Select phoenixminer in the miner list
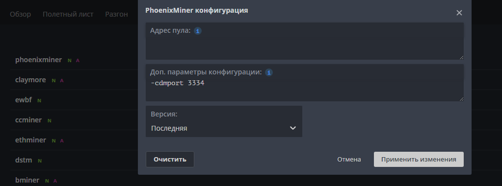The width and height of the screenshot is (502, 186). [38, 60]
